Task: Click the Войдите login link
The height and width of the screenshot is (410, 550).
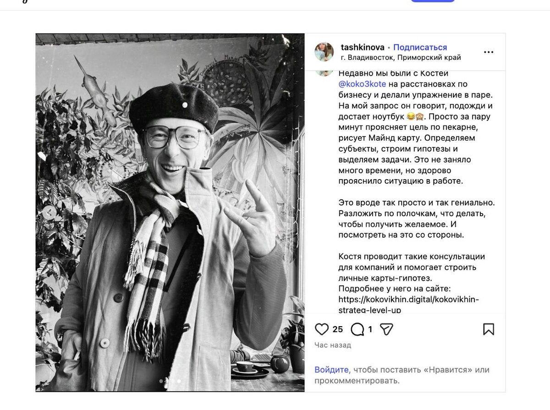Action: [x=331, y=370]
